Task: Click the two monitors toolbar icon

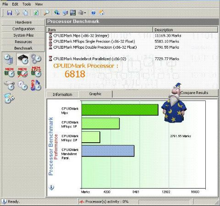Action: click(x=65, y=13)
